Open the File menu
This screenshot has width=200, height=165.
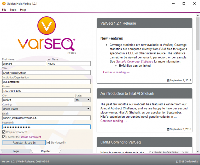(x=4, y=10)
